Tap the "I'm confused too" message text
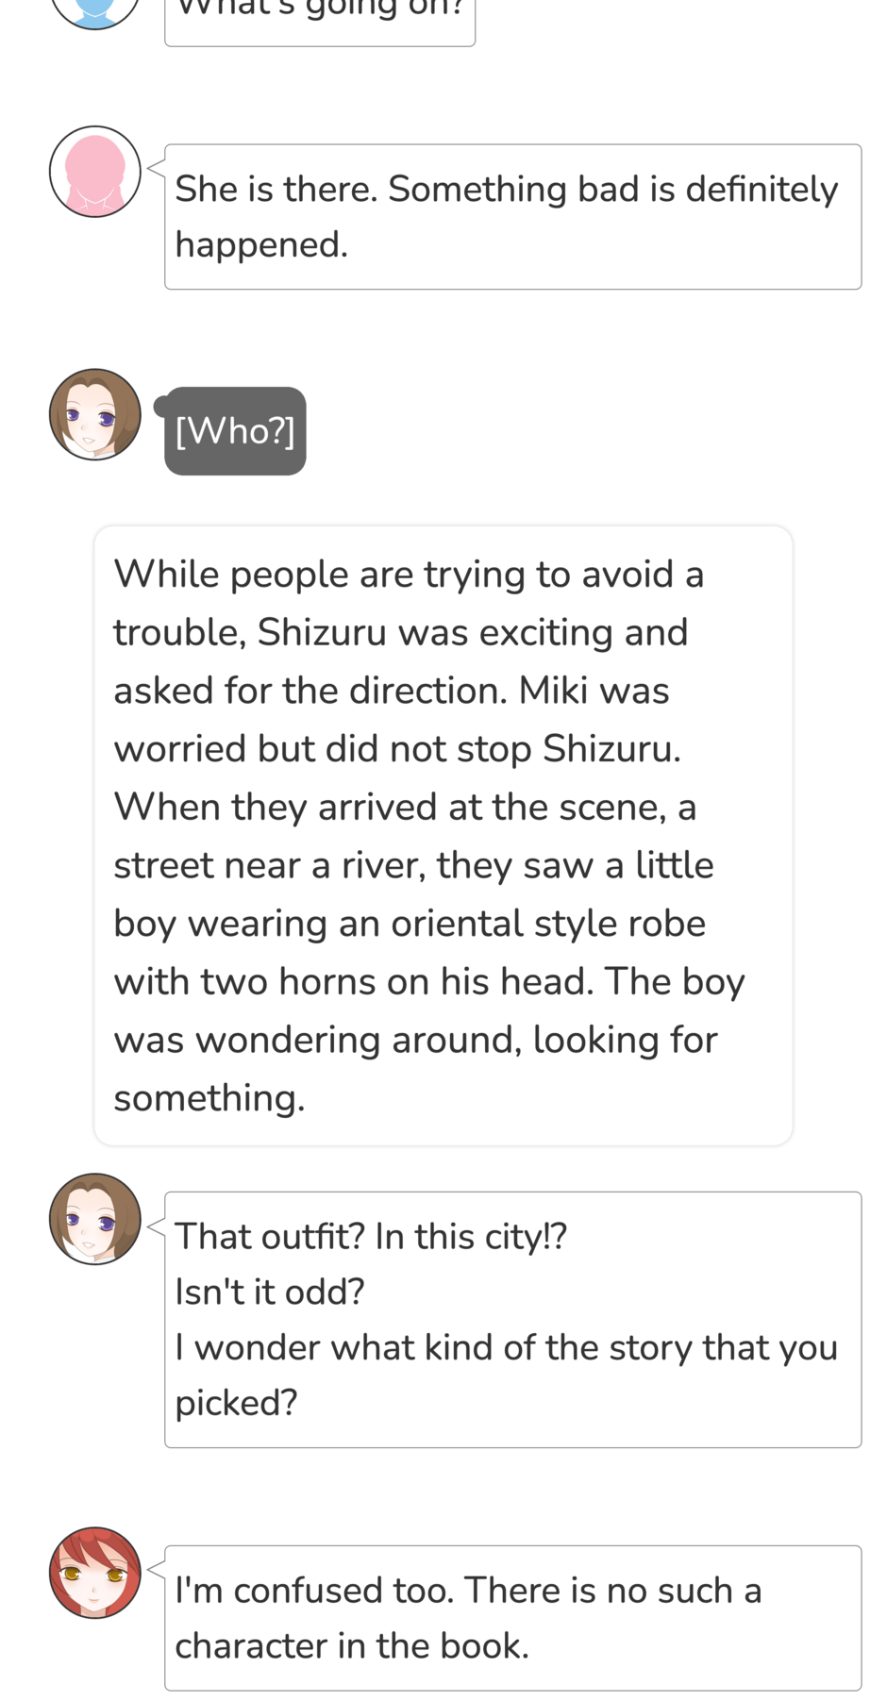 click(468, 1591)
